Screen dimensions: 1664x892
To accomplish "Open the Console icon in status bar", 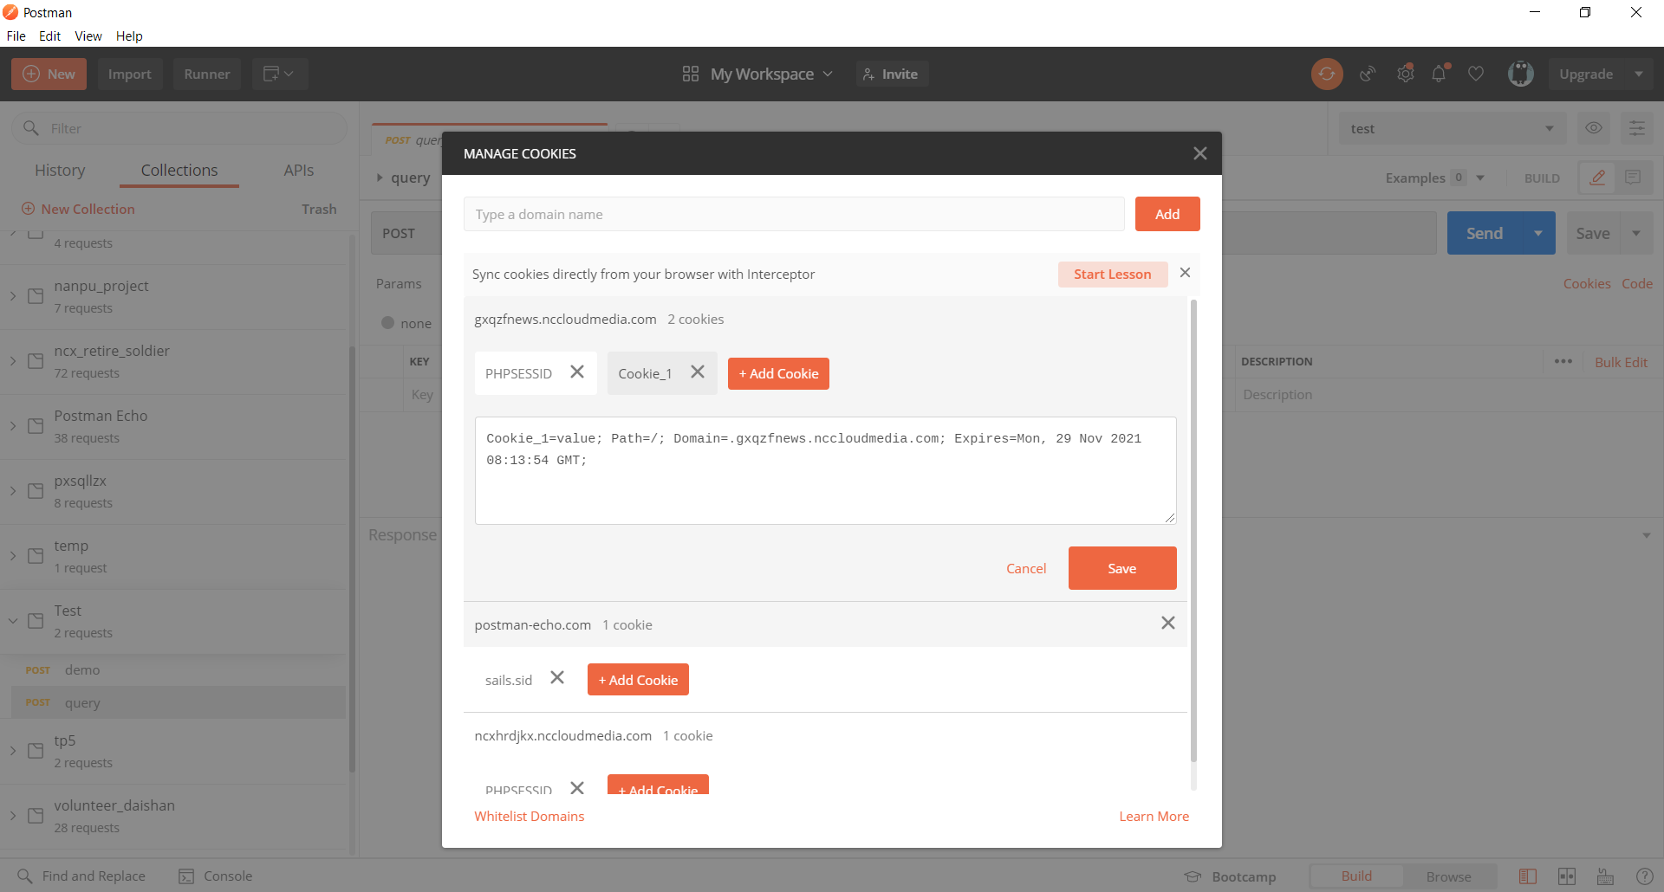I will (186, 876).
